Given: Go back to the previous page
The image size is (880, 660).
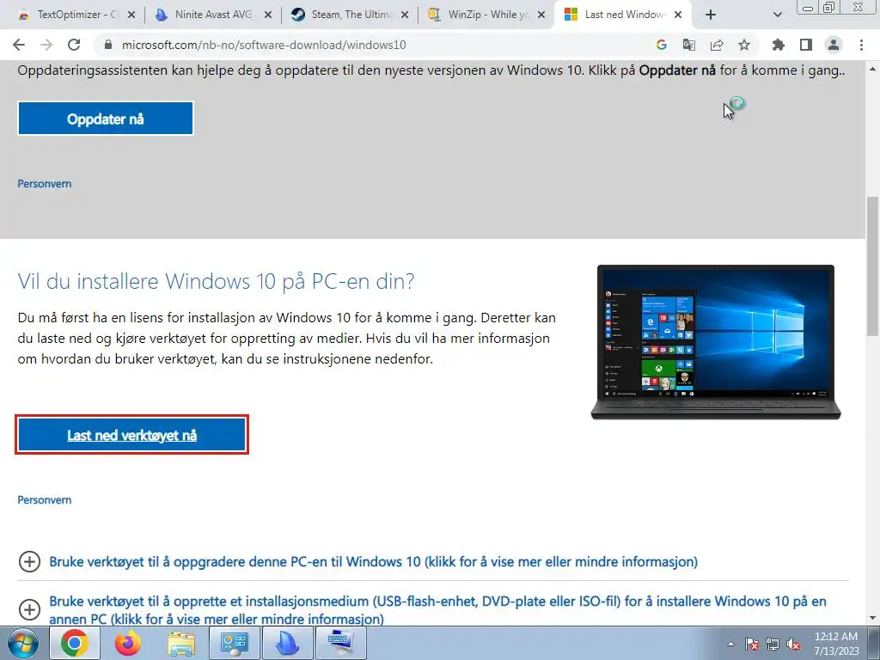Looking at the screenshot, I should pyautogui.click(x=19, y=45).
